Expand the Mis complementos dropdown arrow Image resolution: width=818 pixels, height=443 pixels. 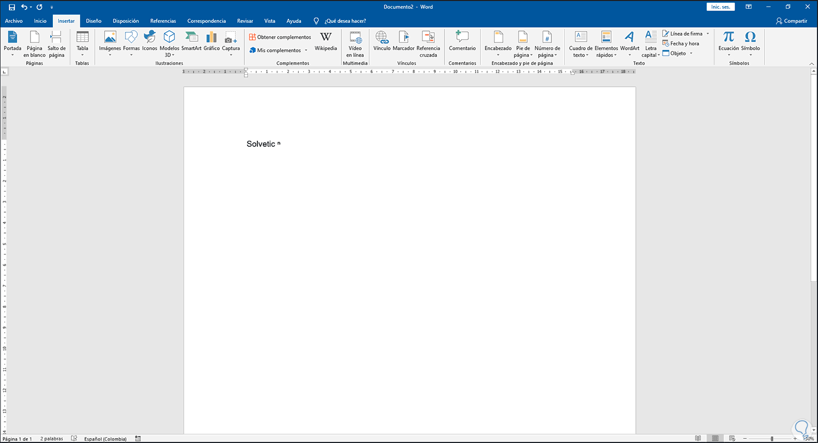click(x=306, y=50)
